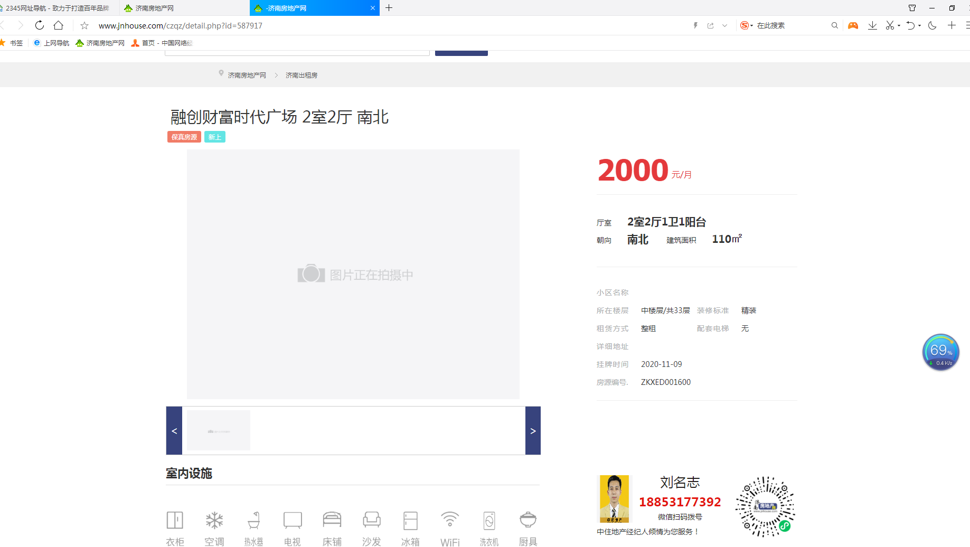Screen dimensions: 970x547
Task: Open a new tab with plus button
Action: [389, 8]
